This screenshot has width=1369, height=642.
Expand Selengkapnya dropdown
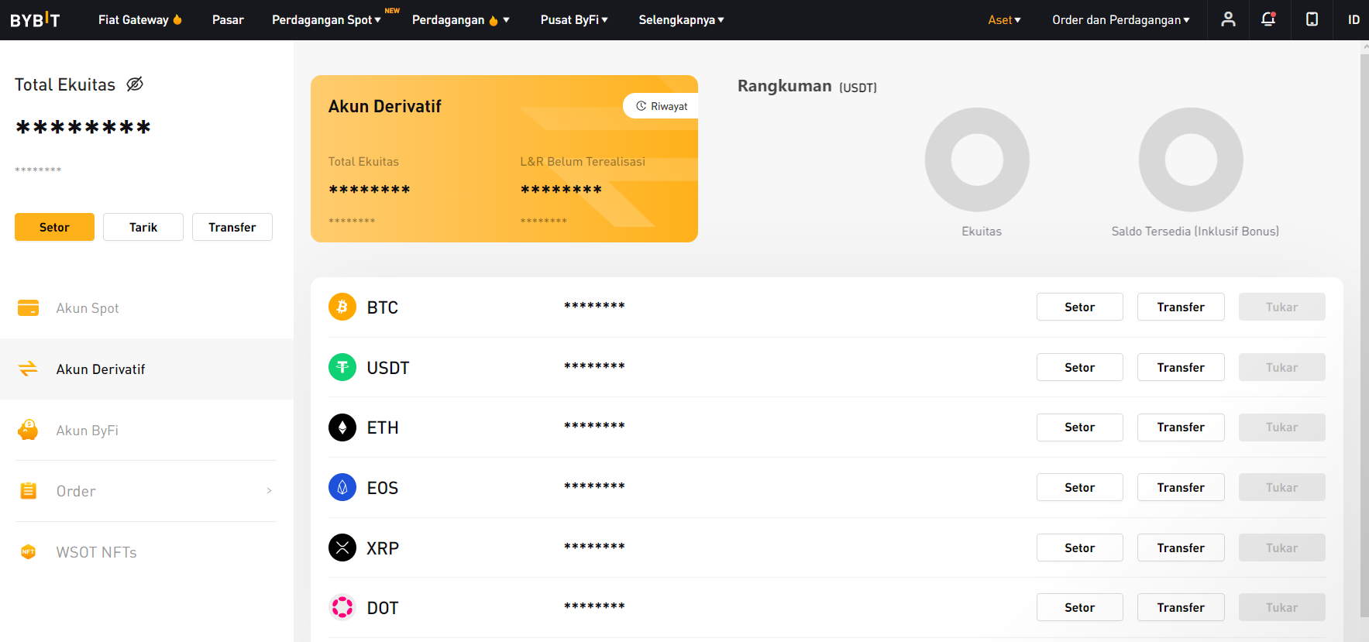pyautogui.click(x=681, y=20)
